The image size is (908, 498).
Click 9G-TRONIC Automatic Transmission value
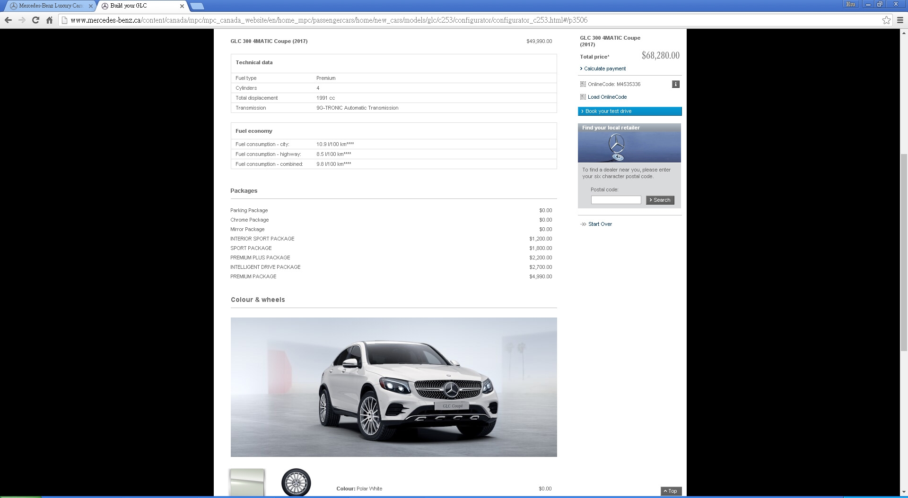tap(357, 108)
